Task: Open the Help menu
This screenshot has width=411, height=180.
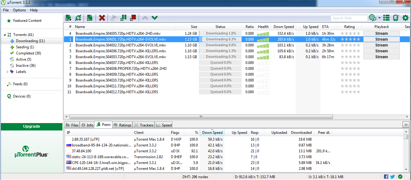Action: [34, 10]
